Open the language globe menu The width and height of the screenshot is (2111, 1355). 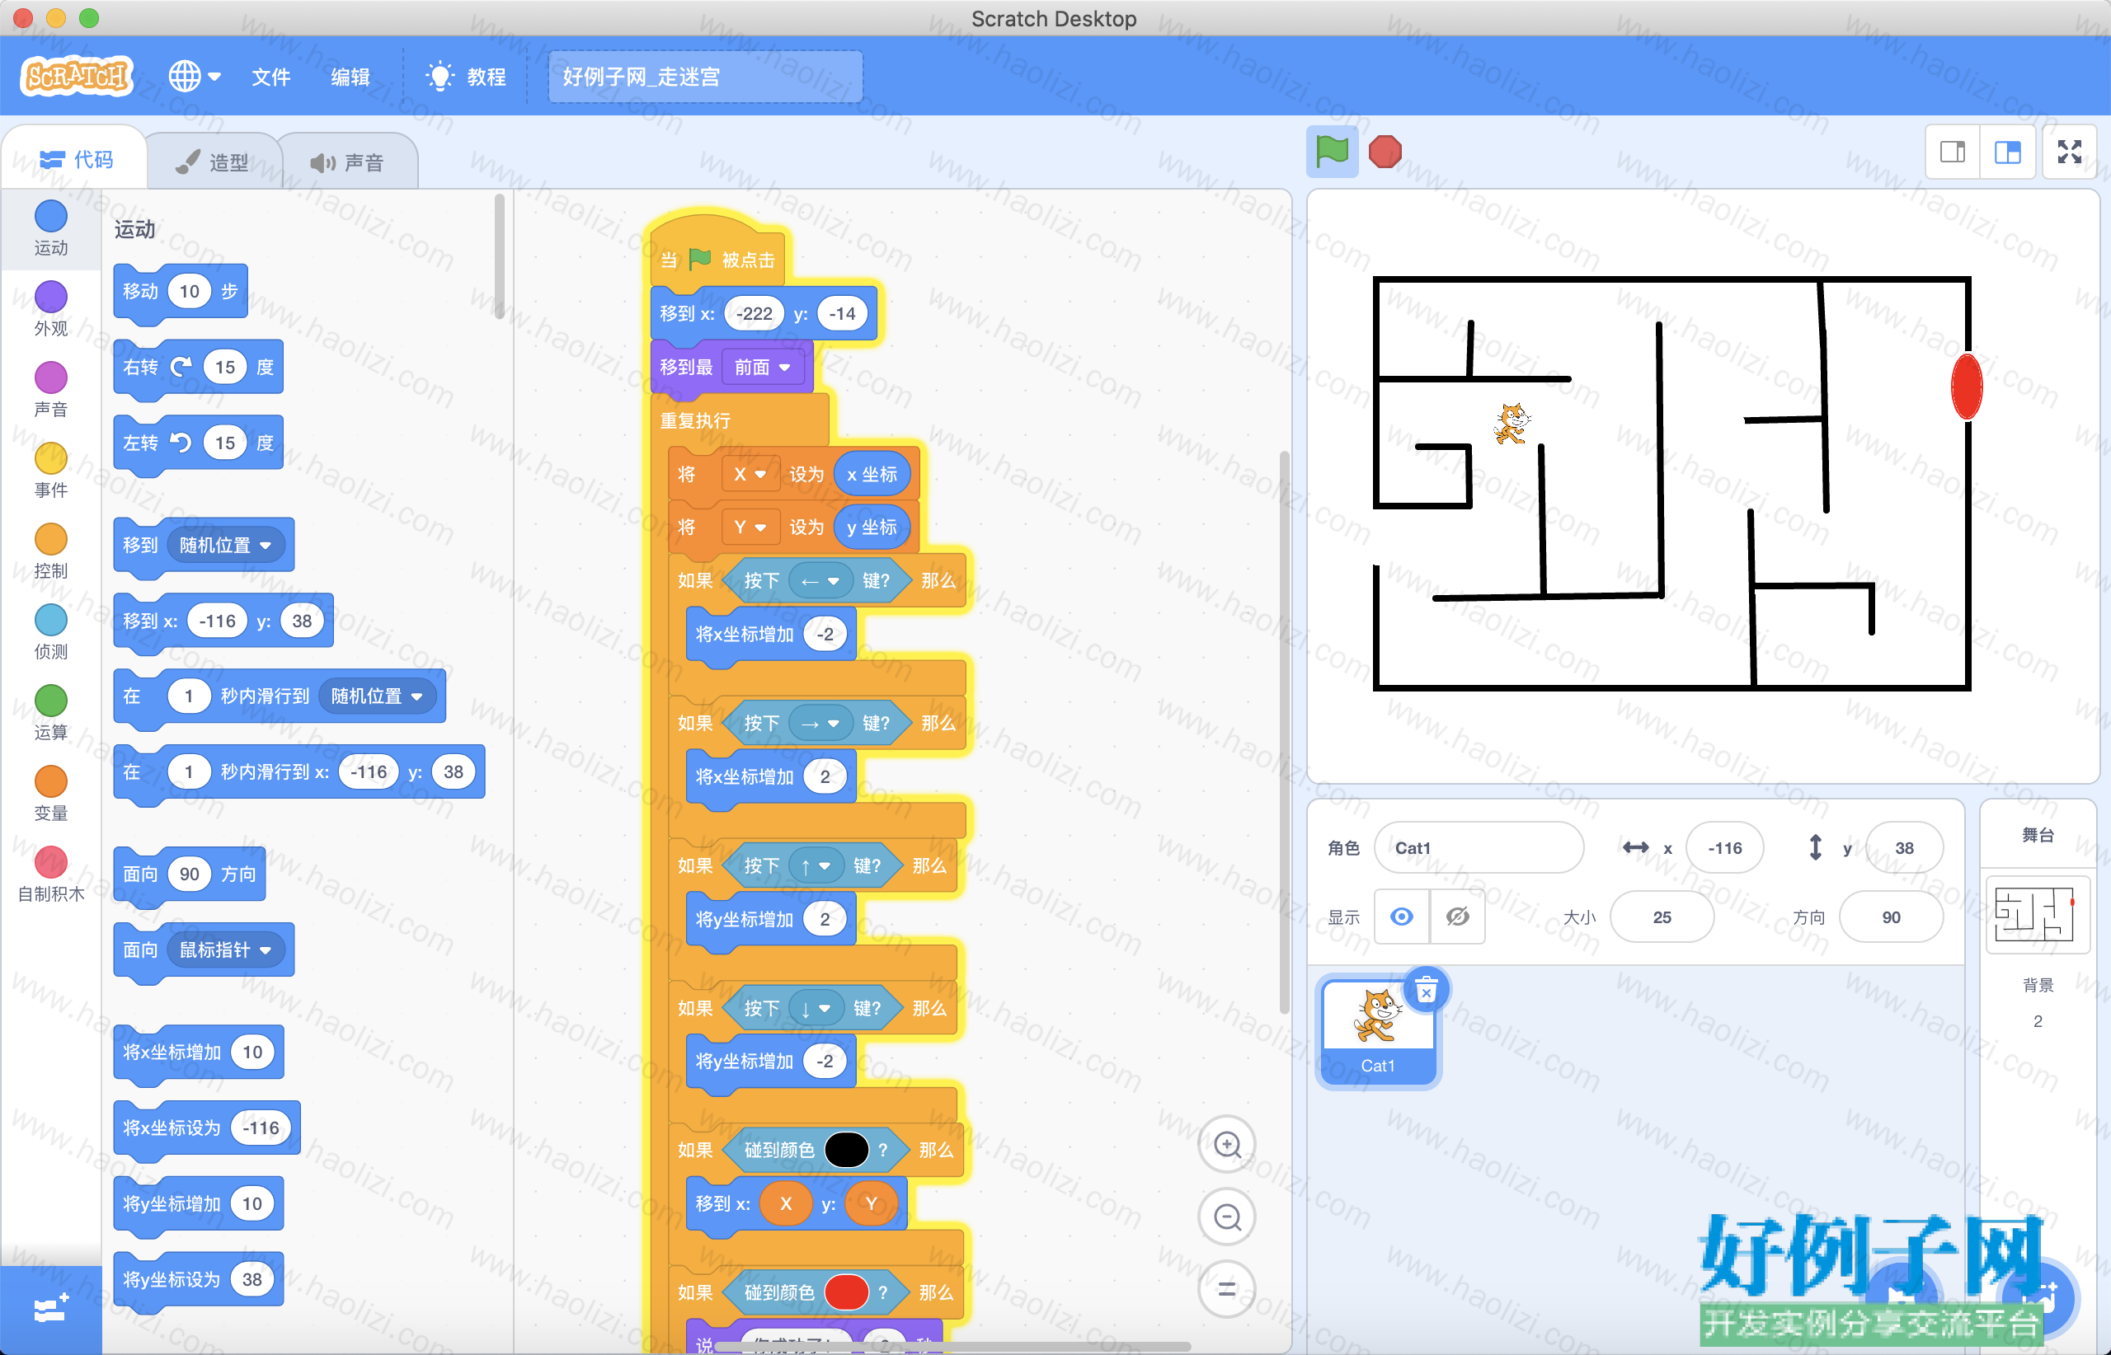tap(194, 77)
